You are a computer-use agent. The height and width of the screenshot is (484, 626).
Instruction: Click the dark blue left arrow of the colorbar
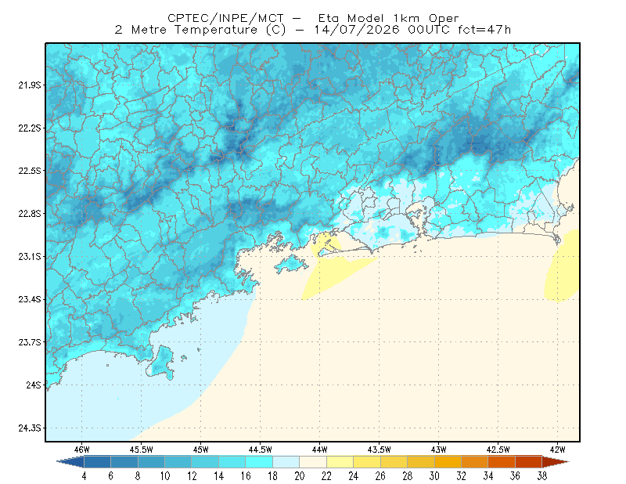70,462
